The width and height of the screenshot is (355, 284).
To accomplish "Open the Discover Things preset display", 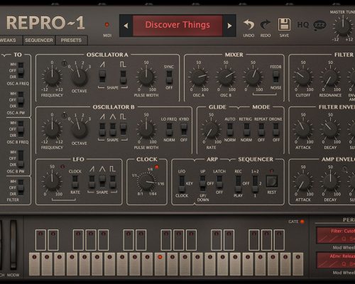I will (x=177, y=25).
